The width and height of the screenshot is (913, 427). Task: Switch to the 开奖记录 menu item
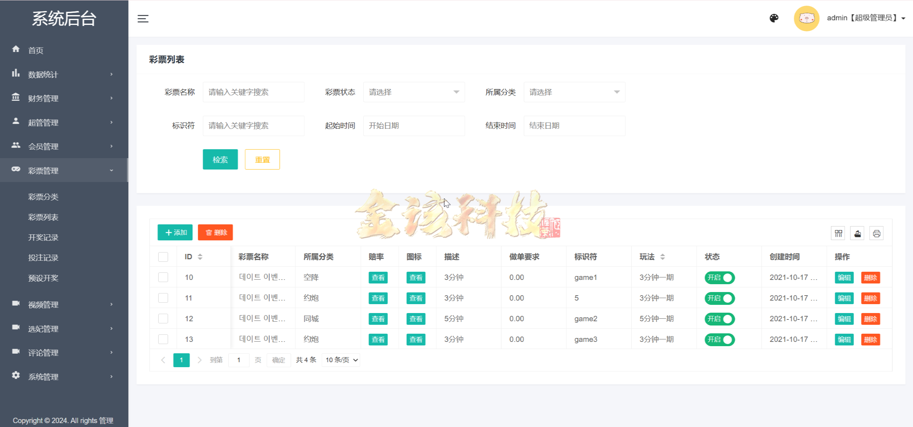(x=43, y=237)
